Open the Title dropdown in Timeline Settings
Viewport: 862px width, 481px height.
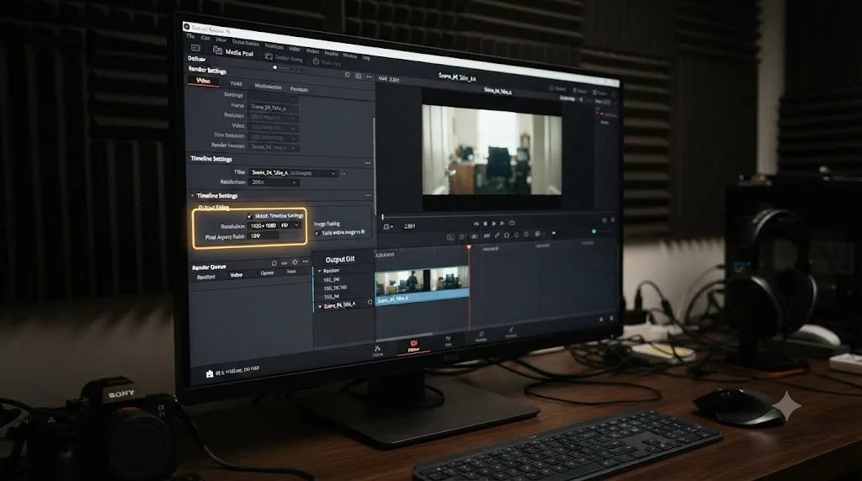tap(293, 173)
